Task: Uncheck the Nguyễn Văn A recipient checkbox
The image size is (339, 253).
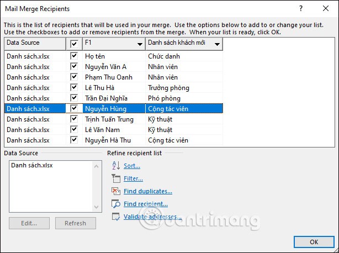Action: 74,66
